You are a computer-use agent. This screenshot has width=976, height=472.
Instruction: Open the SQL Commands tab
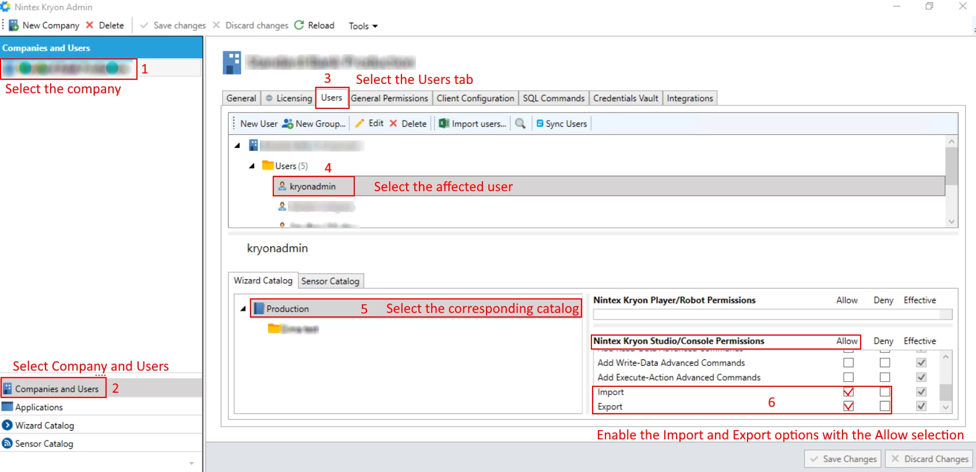[x=554, y=98]
